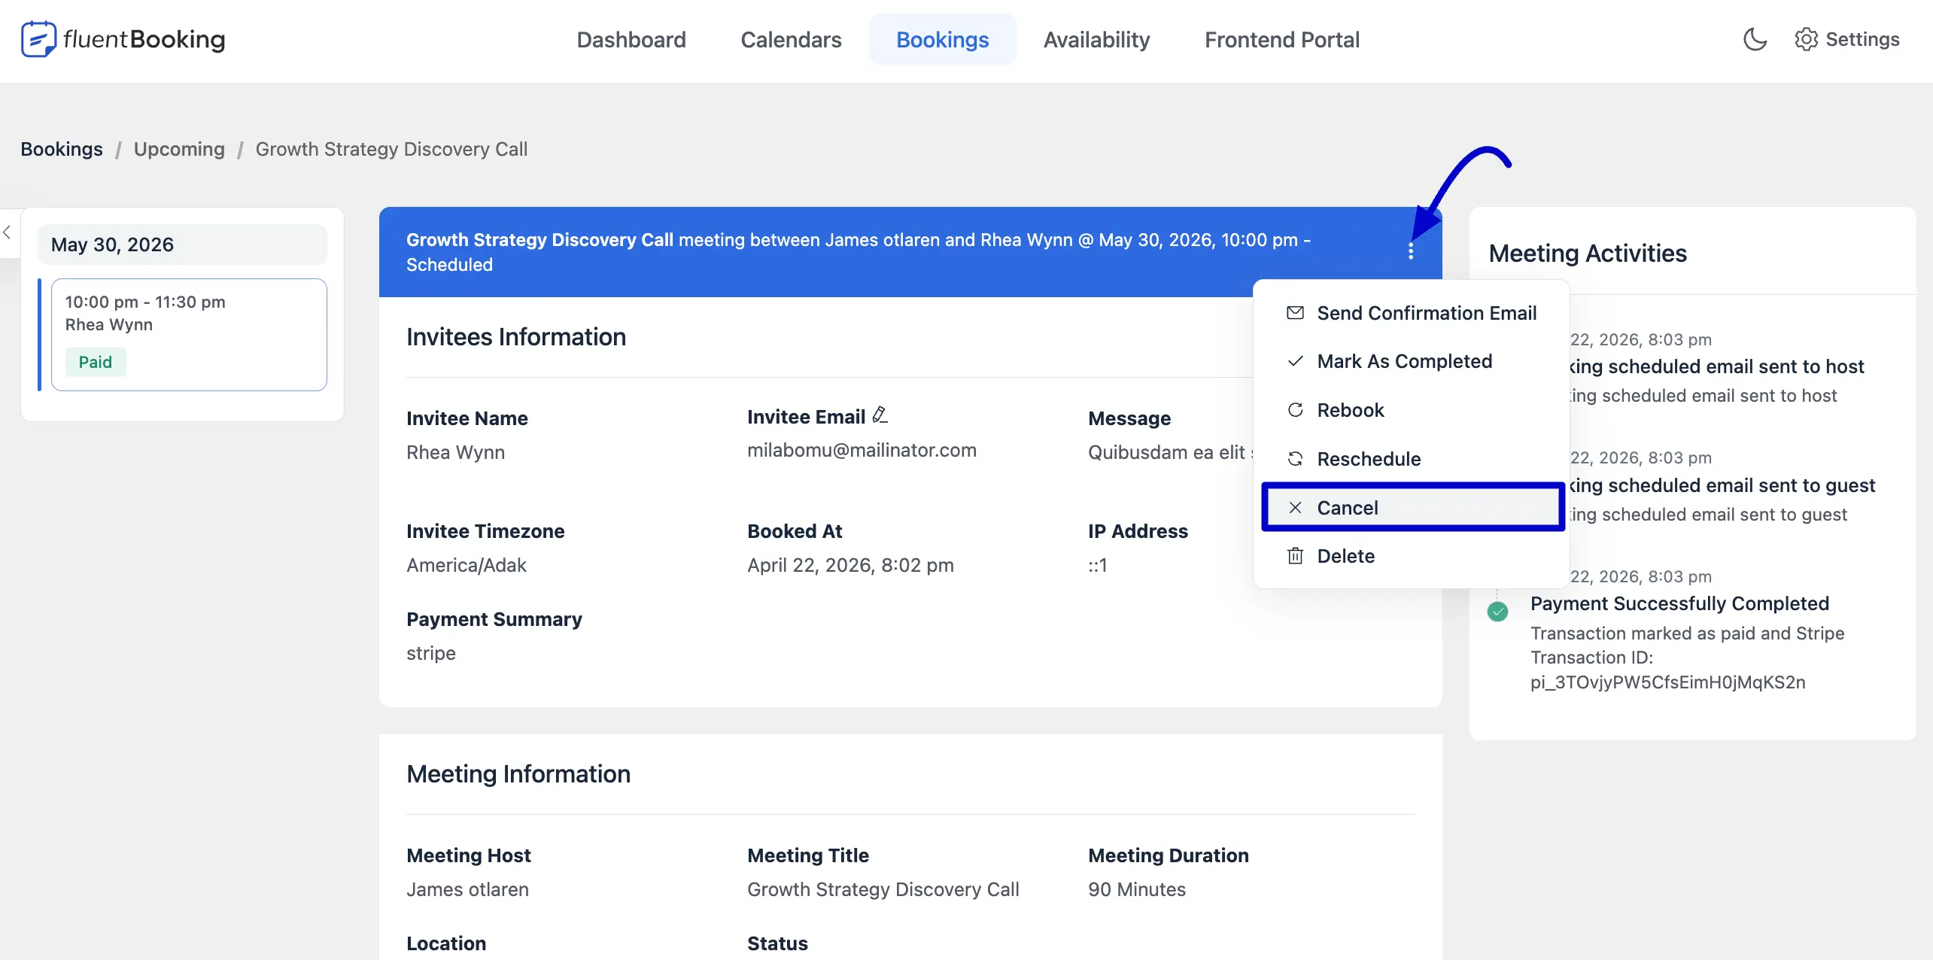The height and width of the screenshot is (960, 1933).
Task: Select Reschedule in the dropdown menu
Action: [x=1411, y=459]
